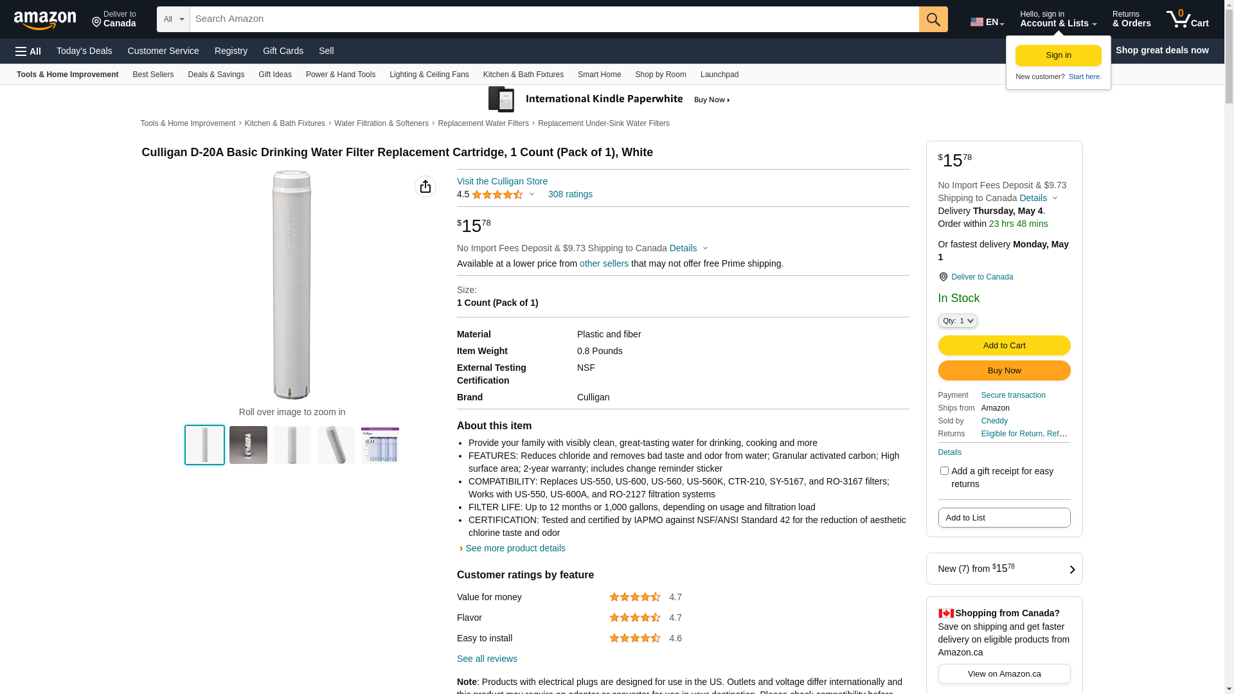Click the Buy Now button
The height and width of the screenshot is (694, 1234).
(x=1004, y=371)
